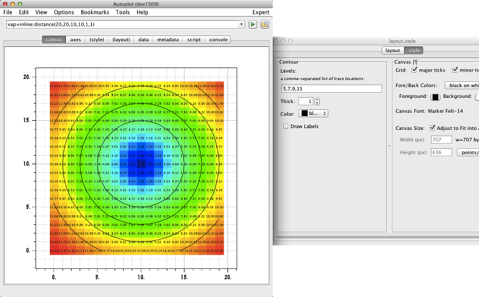Select the layout tab in layout,style window
This screenshot has height=297, width=479.
pos(392,50)
